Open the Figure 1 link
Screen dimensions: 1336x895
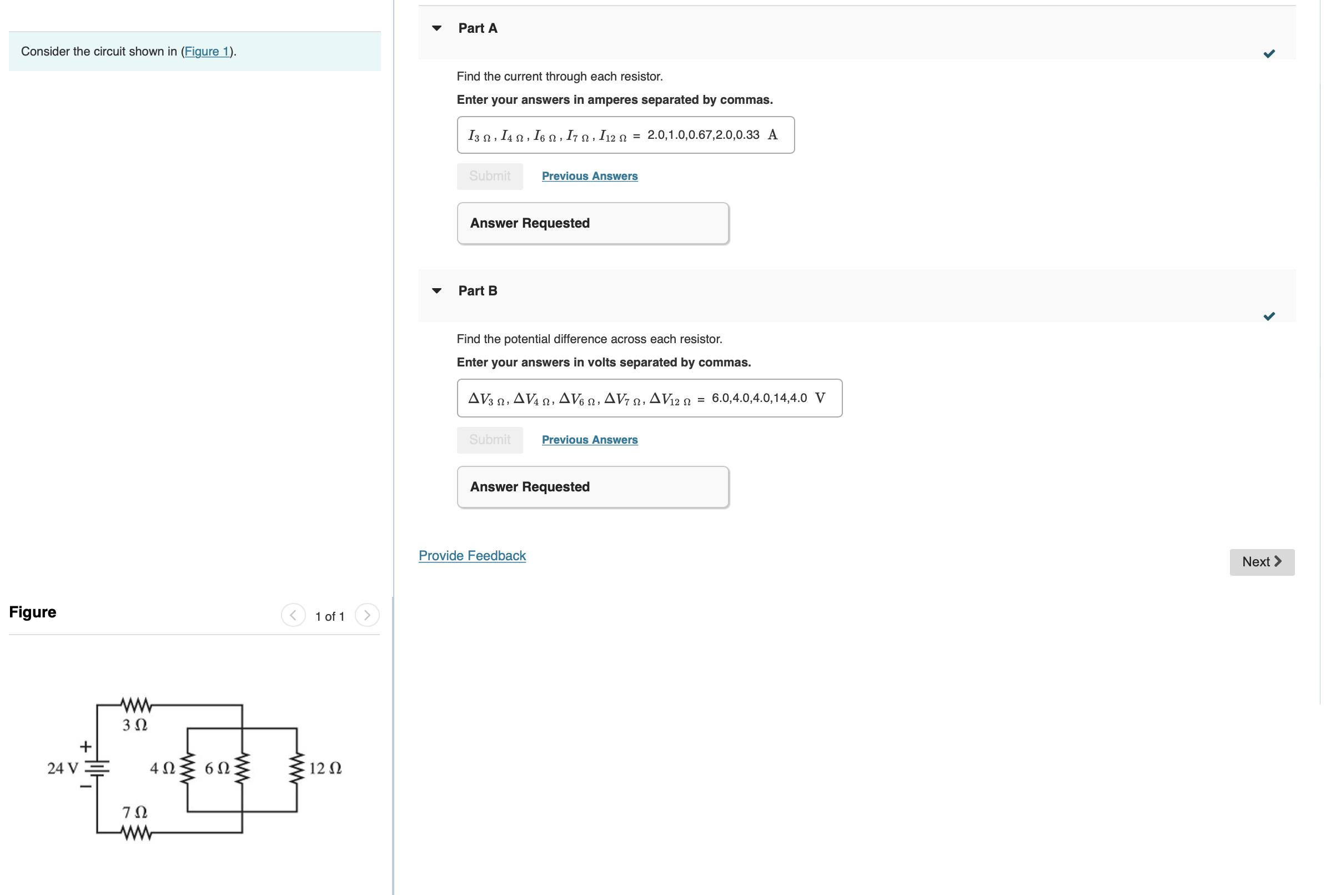click(x=206, y=52)
